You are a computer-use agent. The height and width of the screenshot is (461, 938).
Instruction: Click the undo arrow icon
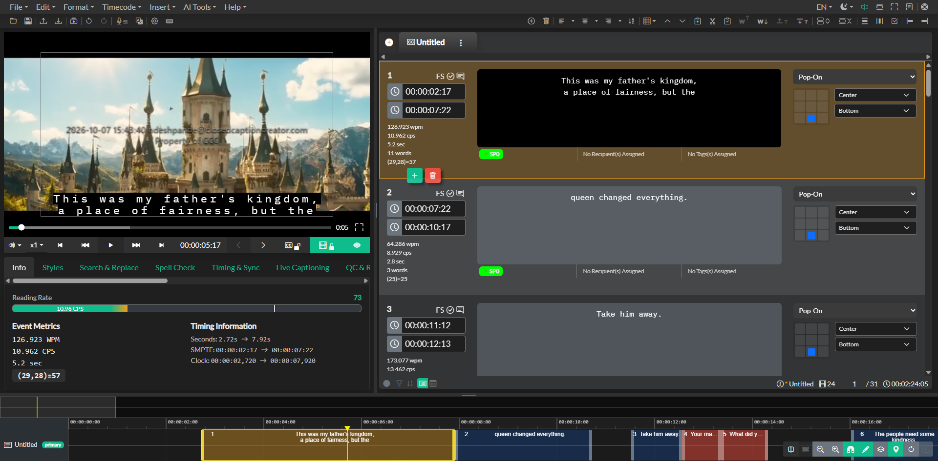coord(89,21)
